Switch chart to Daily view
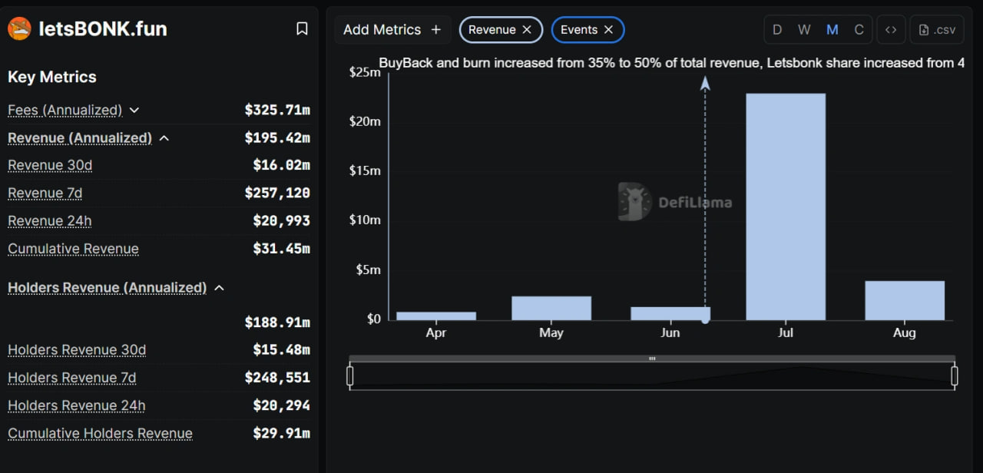 click(x=777, y=30)
